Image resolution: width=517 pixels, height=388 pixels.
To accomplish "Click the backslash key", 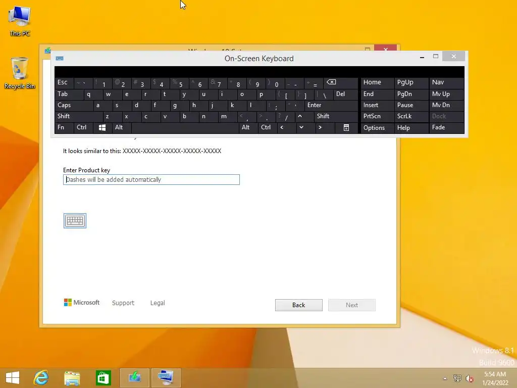I will 323,94.
